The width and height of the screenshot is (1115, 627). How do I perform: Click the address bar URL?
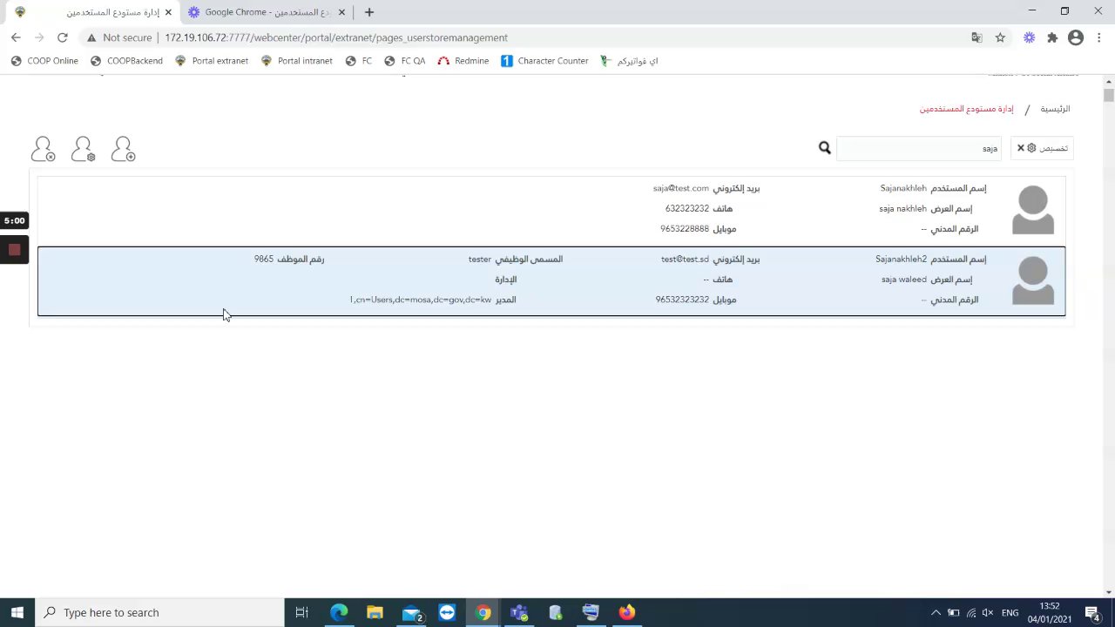coord(336,37)
